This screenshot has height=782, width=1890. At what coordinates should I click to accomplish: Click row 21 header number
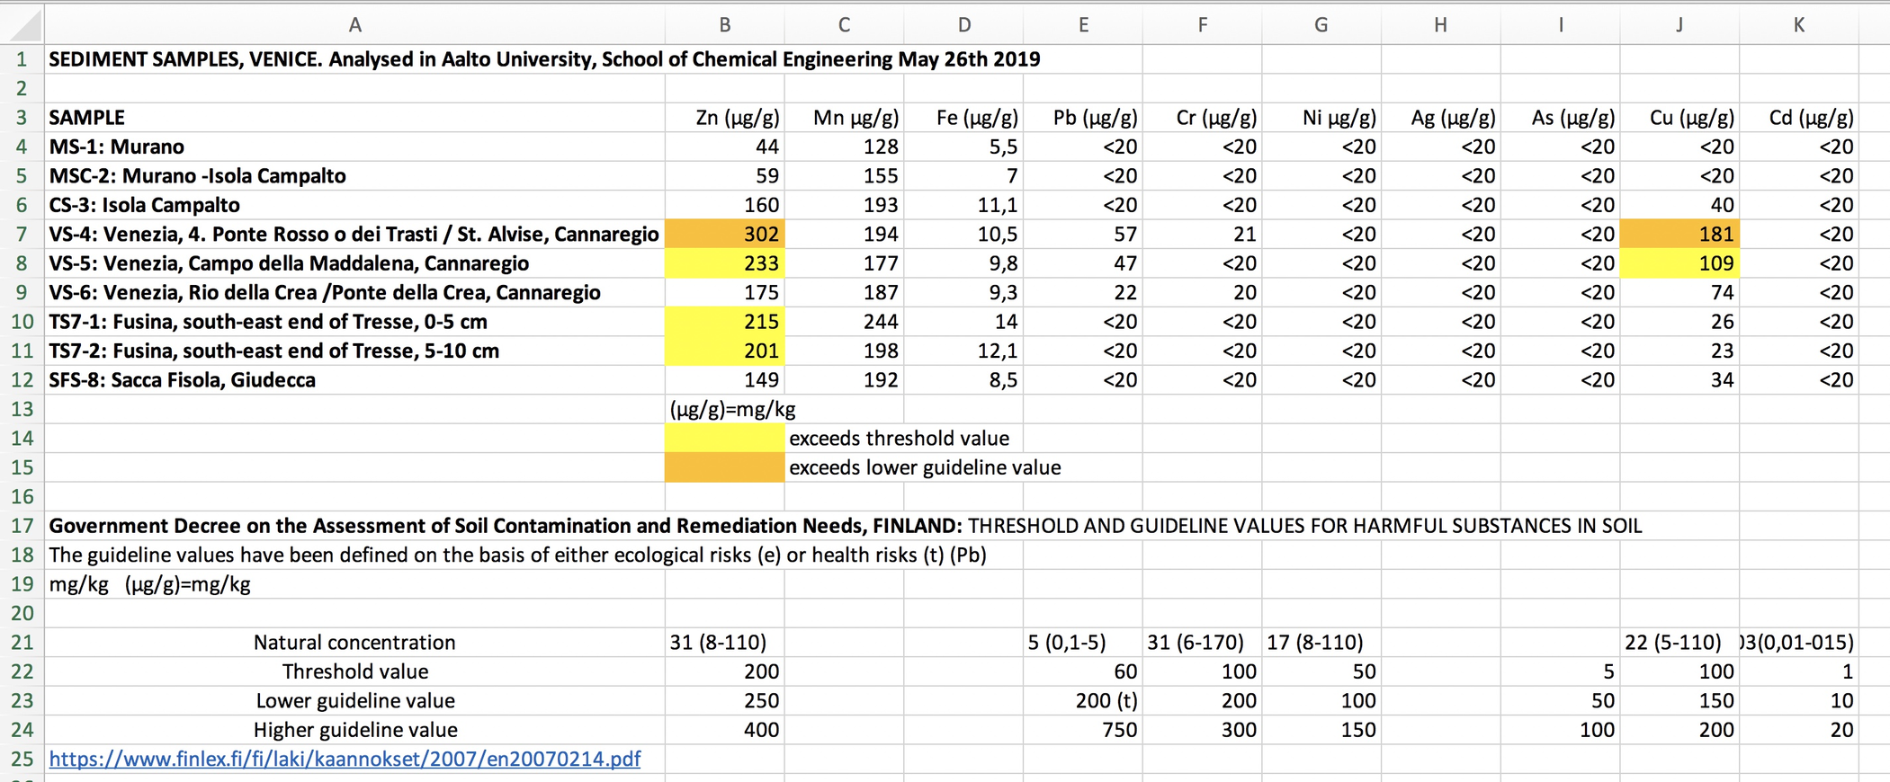click(x=22, y=643)
